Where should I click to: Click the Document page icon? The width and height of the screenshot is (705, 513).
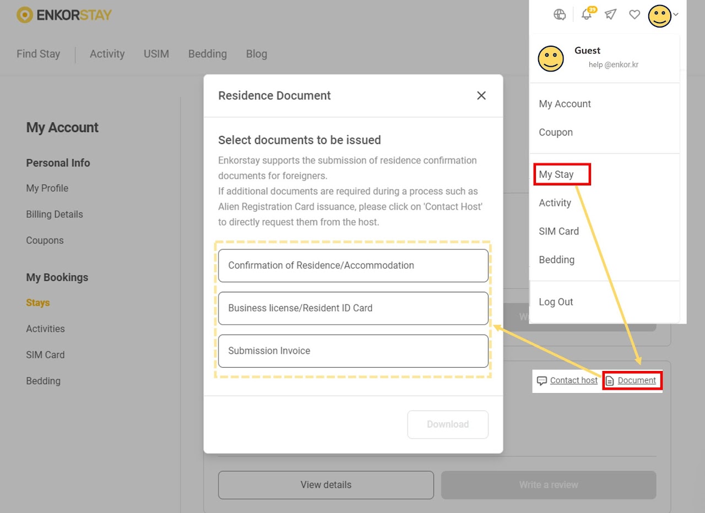610,381
